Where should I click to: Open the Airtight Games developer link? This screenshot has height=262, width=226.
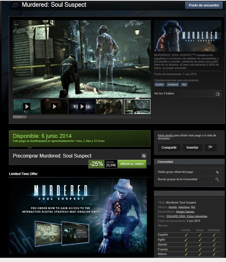185,212
